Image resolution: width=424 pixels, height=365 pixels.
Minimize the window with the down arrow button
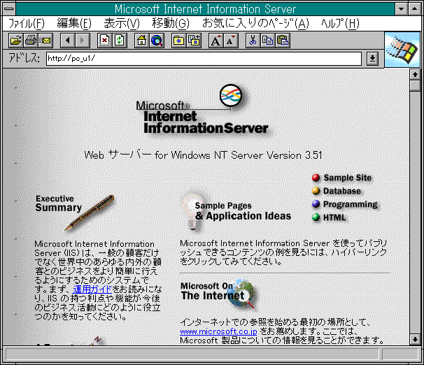pyautogui.click(x=402, y=9)
